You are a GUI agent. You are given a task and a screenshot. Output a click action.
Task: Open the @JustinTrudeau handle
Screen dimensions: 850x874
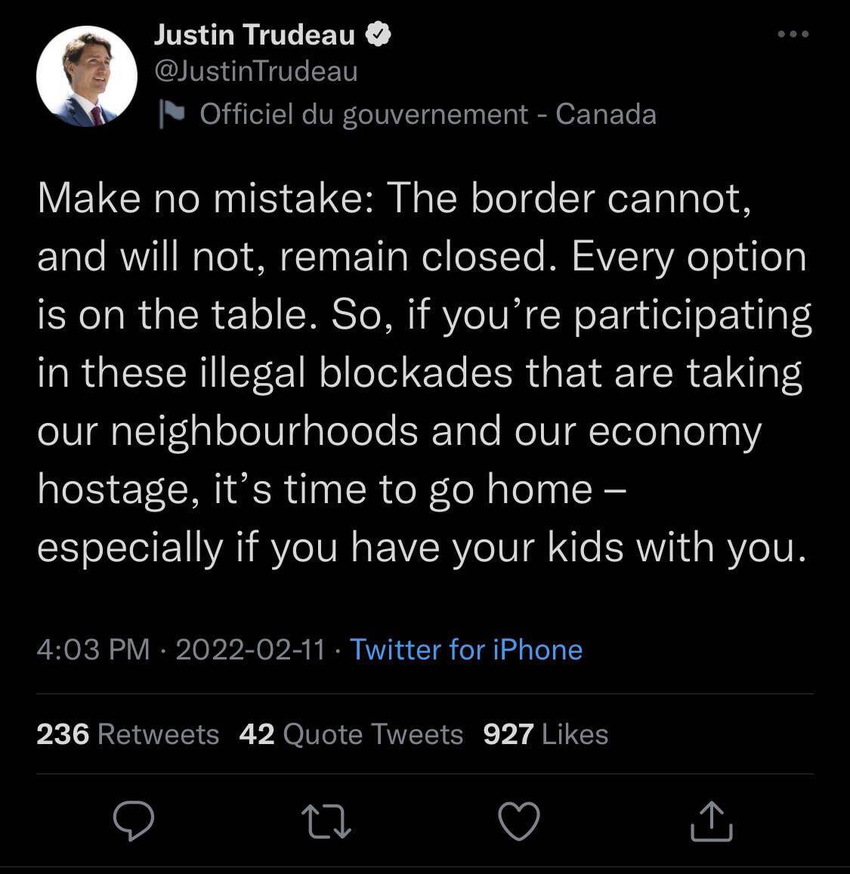click(x=256, y=72)
